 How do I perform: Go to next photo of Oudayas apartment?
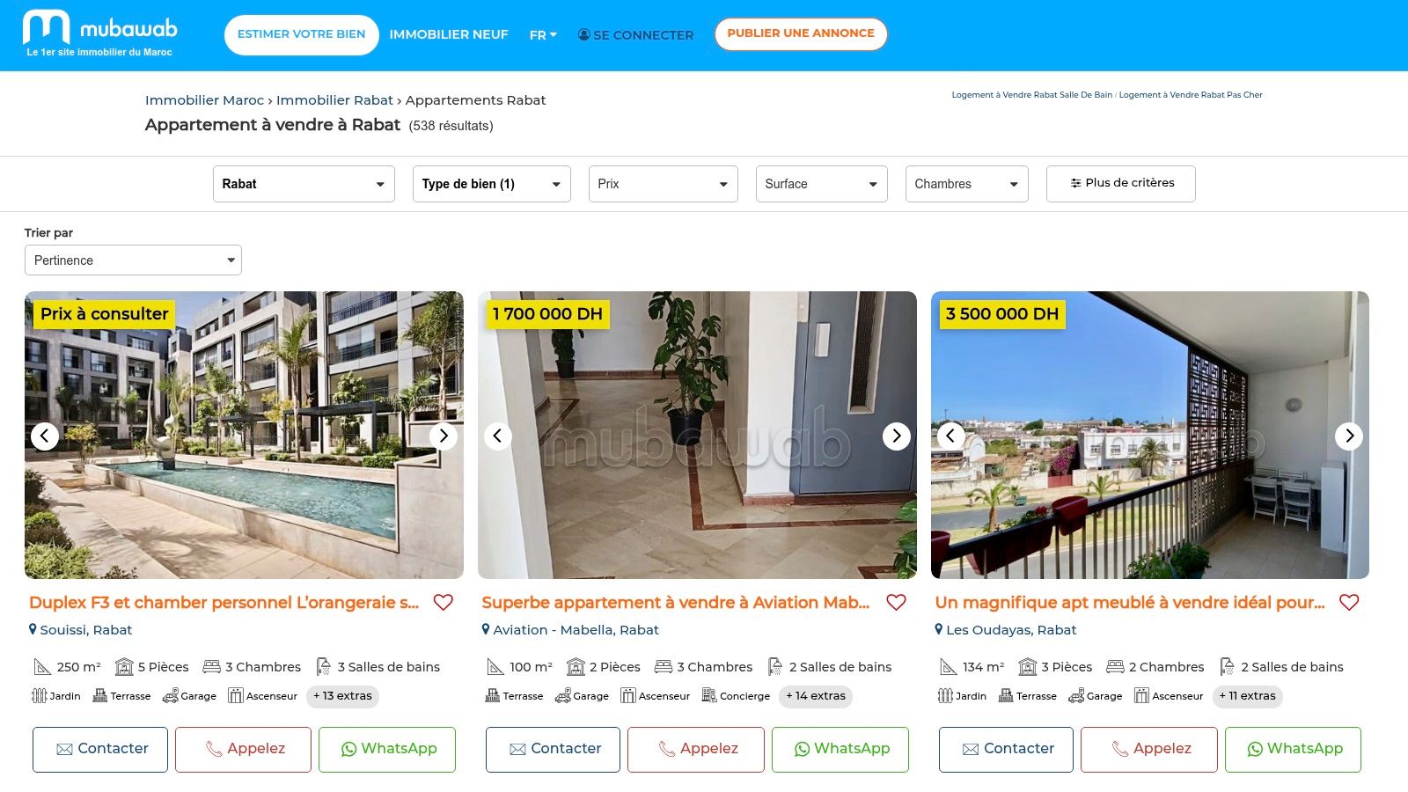click(1349, 436)
